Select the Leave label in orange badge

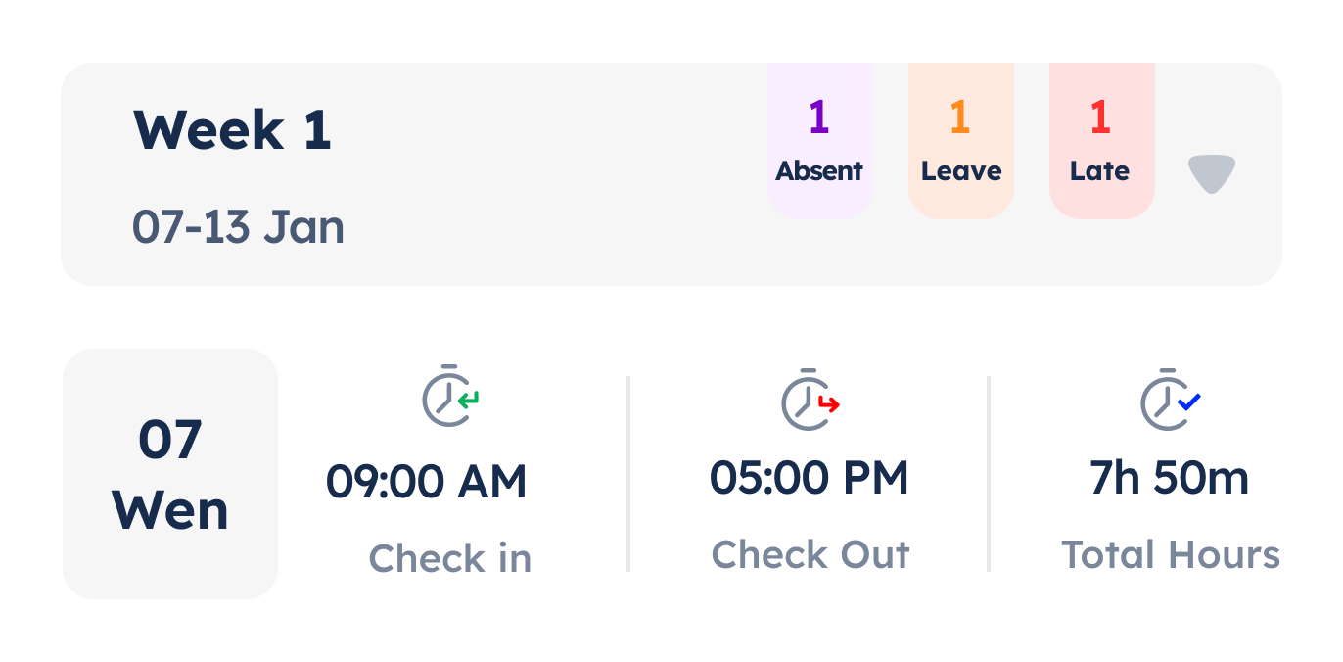(961, 171)
